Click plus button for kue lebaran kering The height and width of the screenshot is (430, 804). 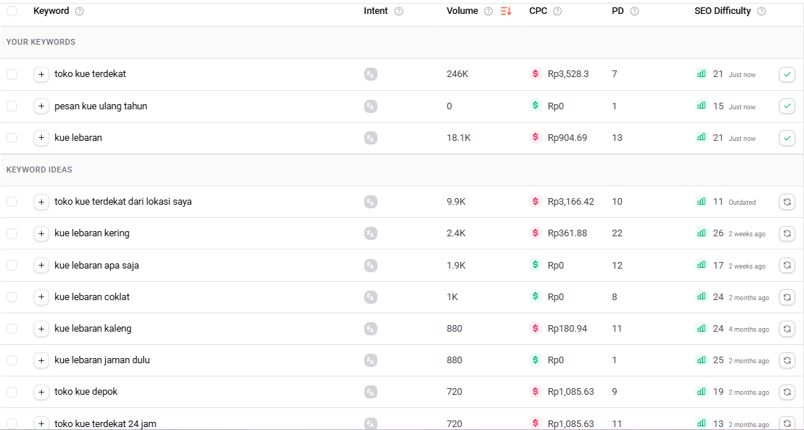pyautogui.click(x=42, y=233)
